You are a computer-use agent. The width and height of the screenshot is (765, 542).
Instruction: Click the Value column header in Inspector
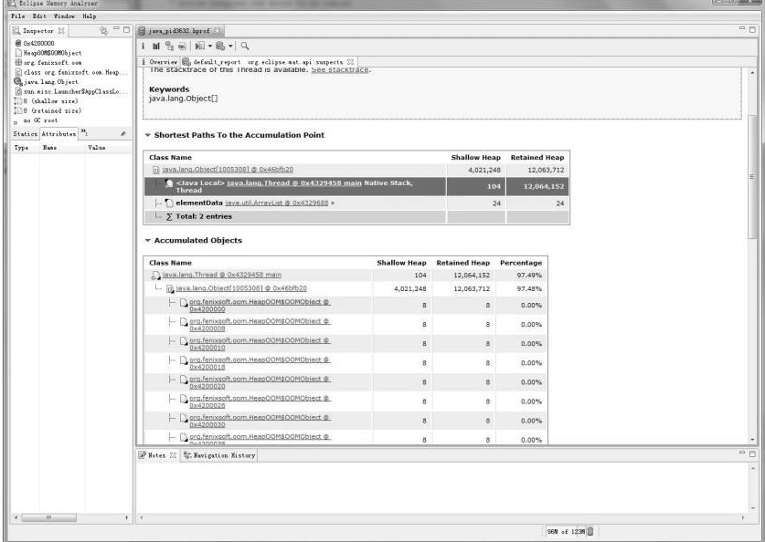(x=97, y=148)
